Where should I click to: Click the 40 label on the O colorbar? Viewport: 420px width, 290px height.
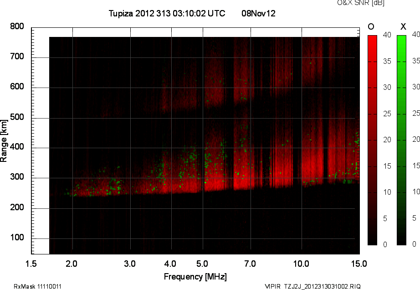pos(387,35)
